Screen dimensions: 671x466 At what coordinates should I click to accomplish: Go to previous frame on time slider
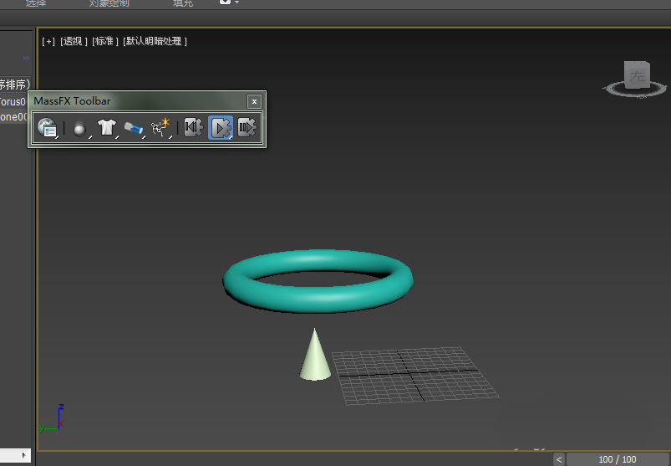click(x=559, y=459)
